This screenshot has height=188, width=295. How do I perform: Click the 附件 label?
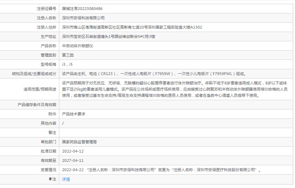point(52,114)
